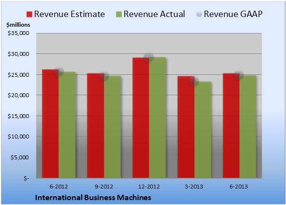This screenshot has height=205, width=286.
Task: Click the GAAP circle marker for 6-2013
Action: [239, 75]
